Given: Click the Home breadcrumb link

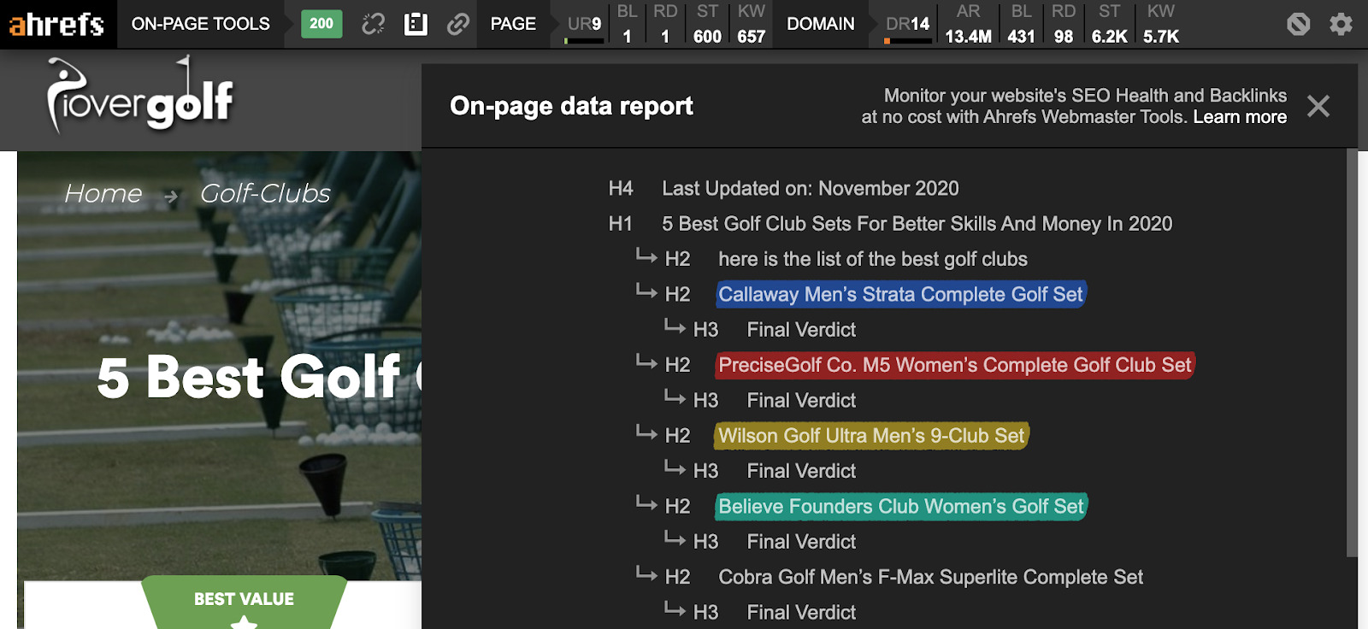Looking at the screenshot, I should (103, 194).
